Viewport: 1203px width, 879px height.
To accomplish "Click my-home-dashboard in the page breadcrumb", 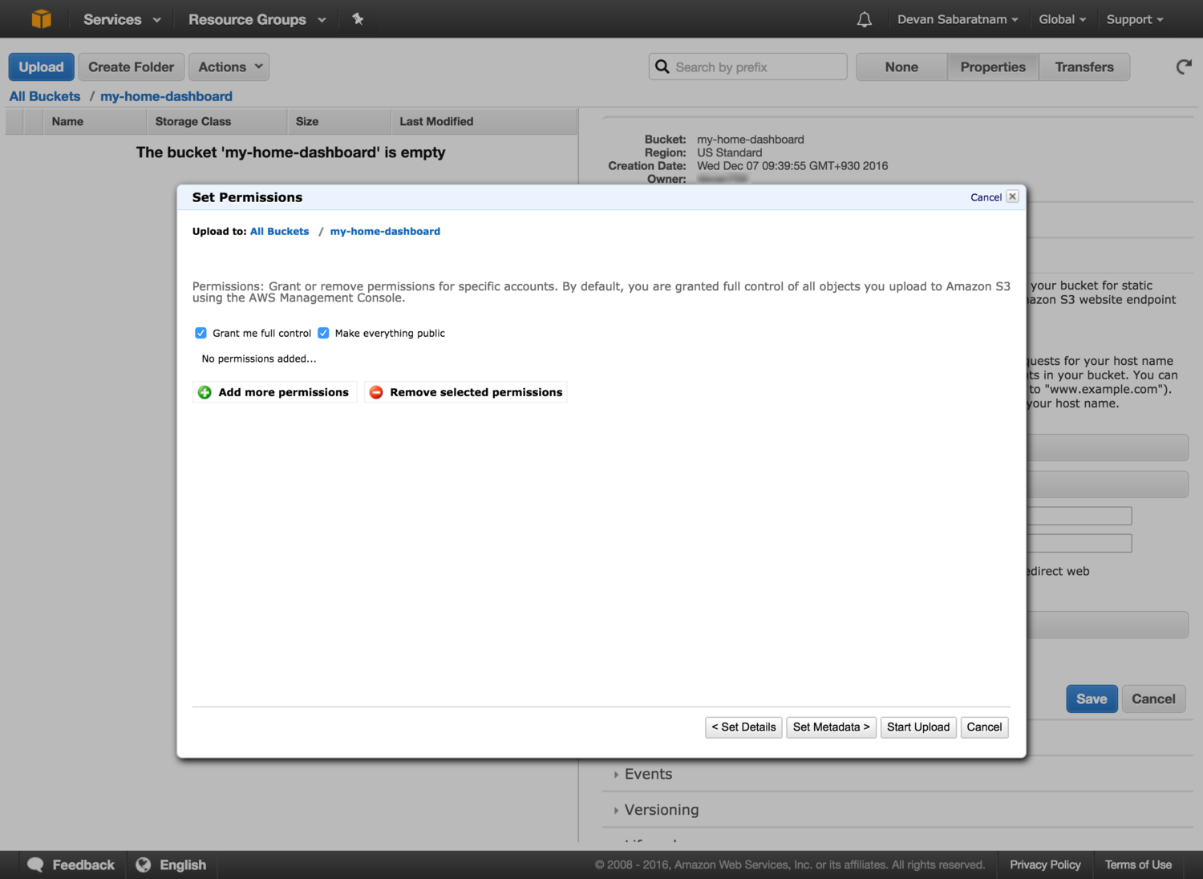I will click(166, 96).
